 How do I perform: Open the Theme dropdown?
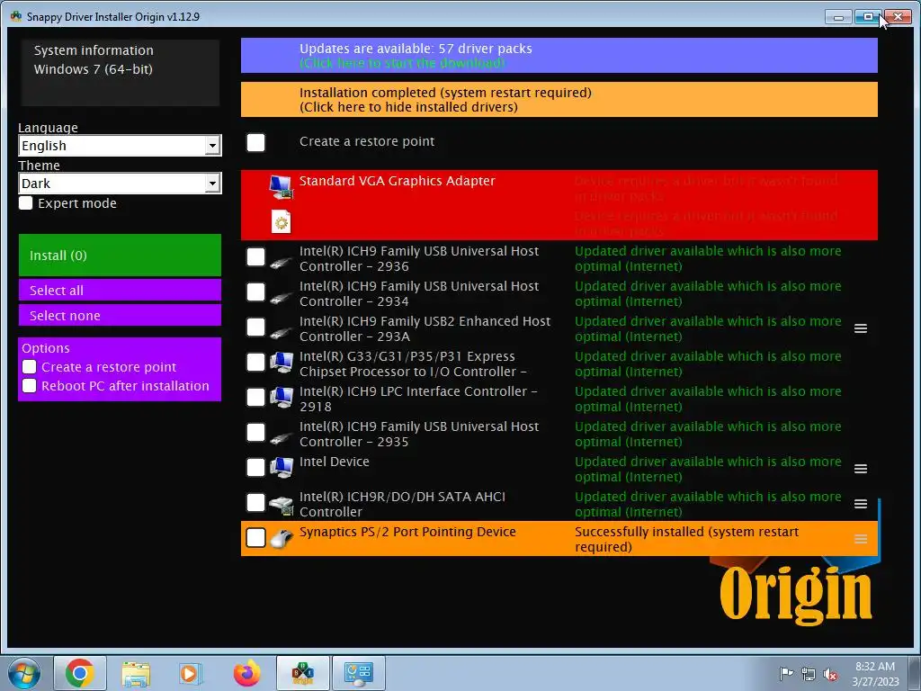tap(120, 184)
